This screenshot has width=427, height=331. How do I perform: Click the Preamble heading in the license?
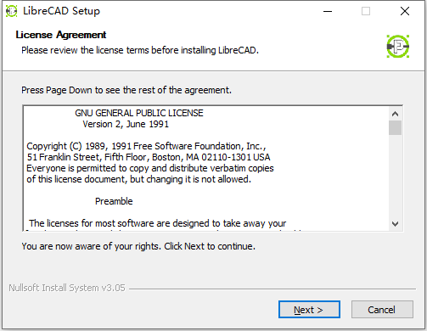114,201
